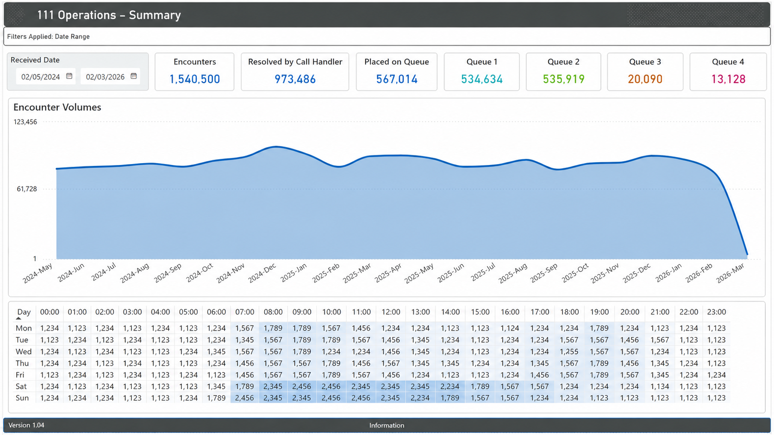
Task: Click the end date field 02/03/2026
Action: (110, 77)
